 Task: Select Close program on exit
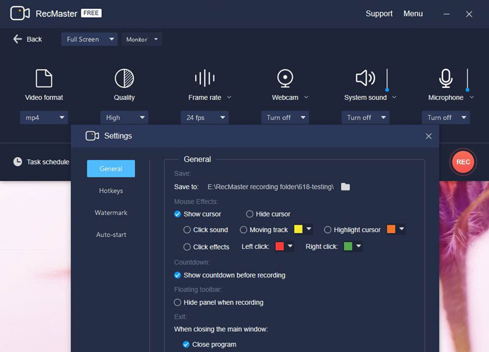[186, 345]
